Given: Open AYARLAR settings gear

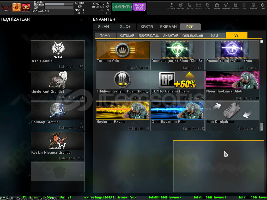Looking at the screenshot, I should point(253,6).
